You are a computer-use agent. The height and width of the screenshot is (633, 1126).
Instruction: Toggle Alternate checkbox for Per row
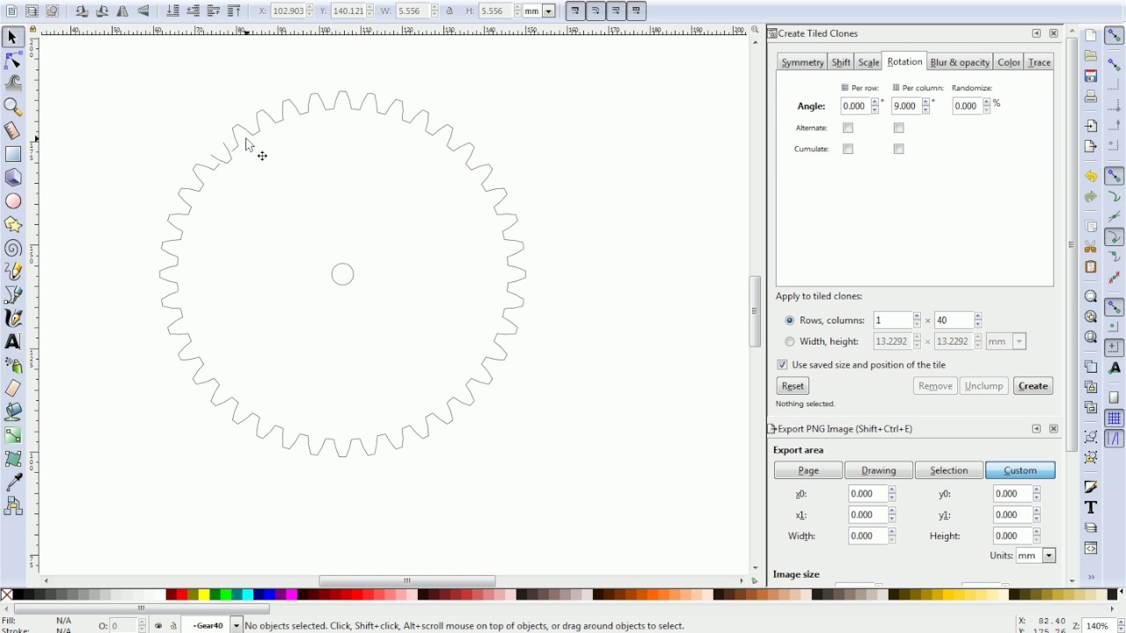[848, 127]
